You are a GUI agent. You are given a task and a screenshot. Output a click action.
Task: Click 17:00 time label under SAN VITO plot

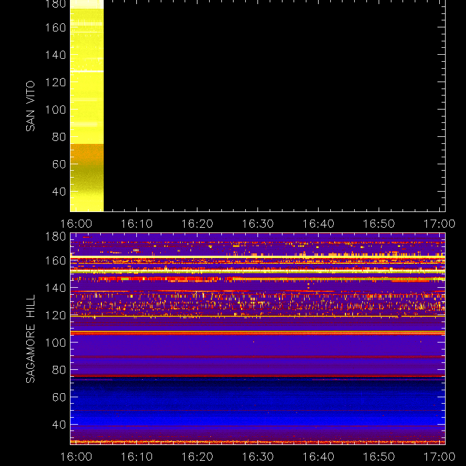tap(439, 224)
